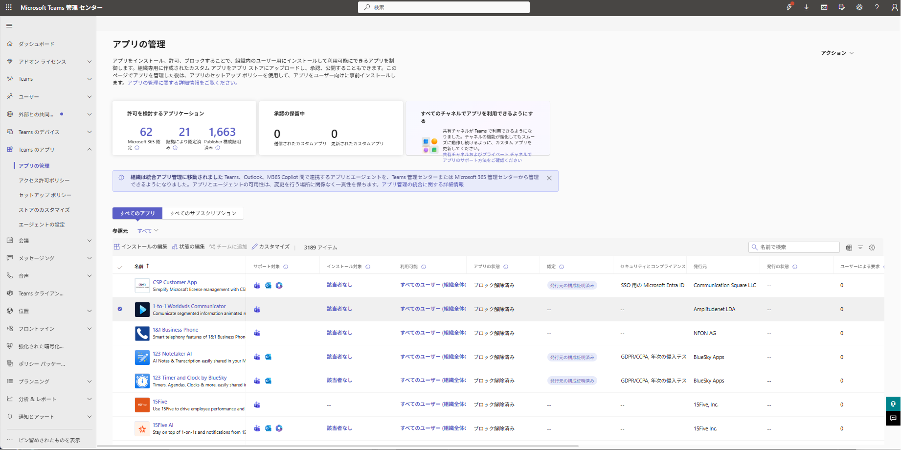901x450 pixels.
Task: Open the settings gear in the header
Action: coord(859,7)
